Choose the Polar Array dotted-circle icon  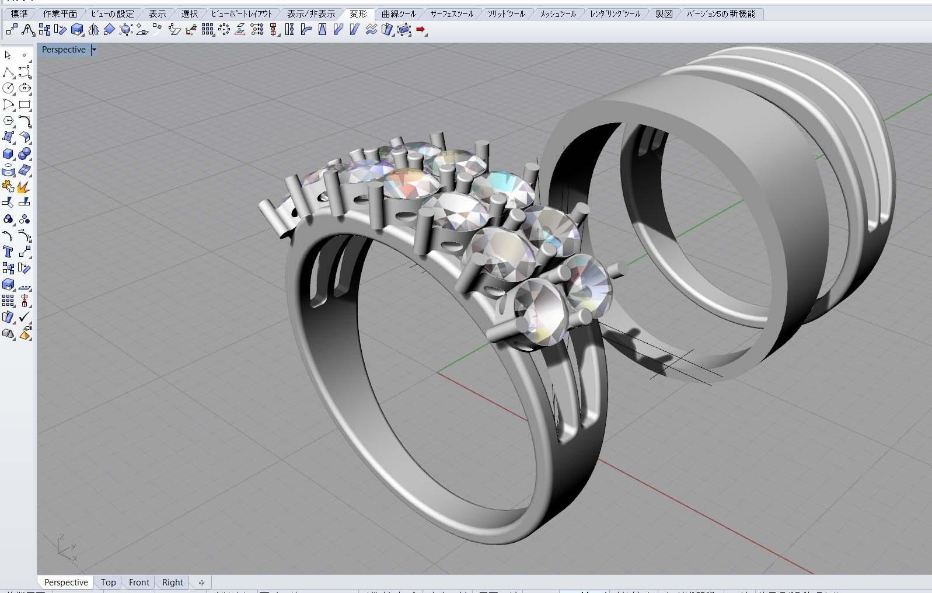coord(224,30)
